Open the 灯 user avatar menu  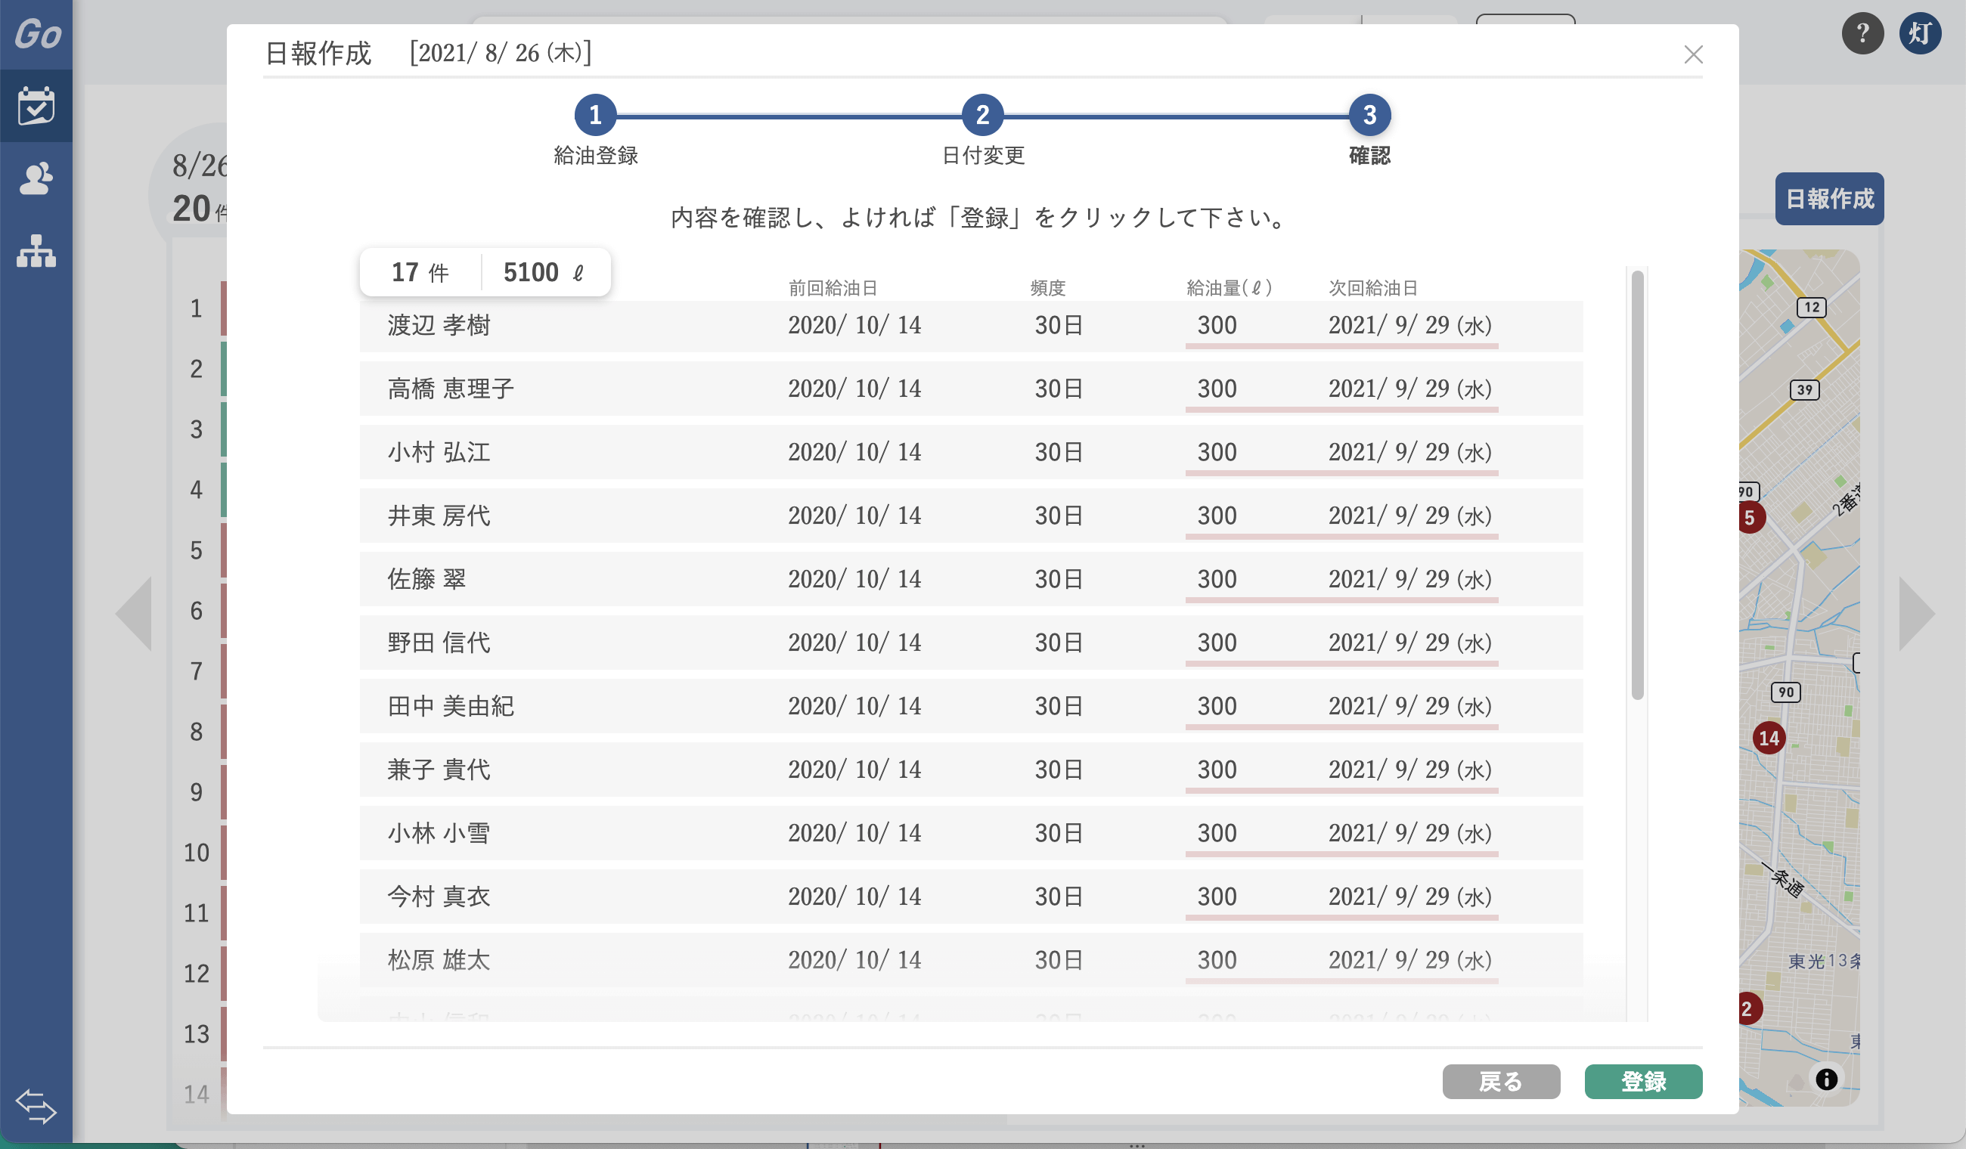point(1920,33)
